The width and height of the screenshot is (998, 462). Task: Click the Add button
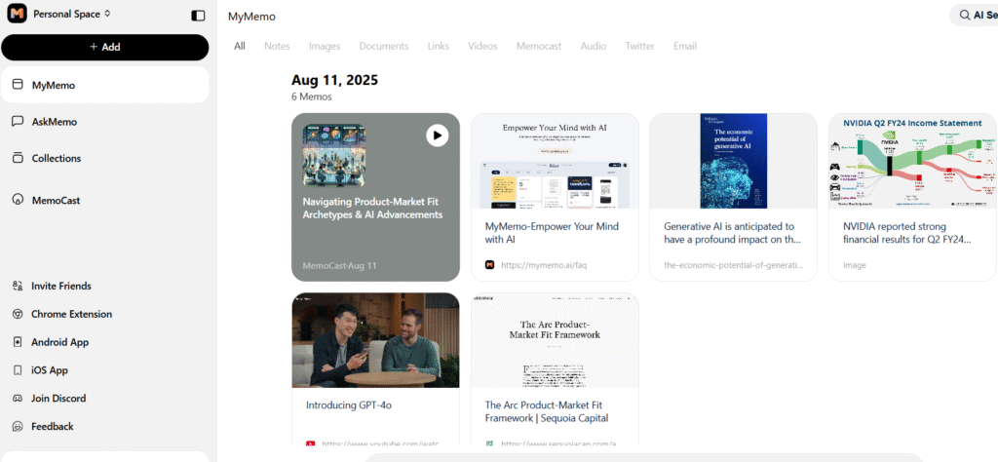tap(105, 47)
